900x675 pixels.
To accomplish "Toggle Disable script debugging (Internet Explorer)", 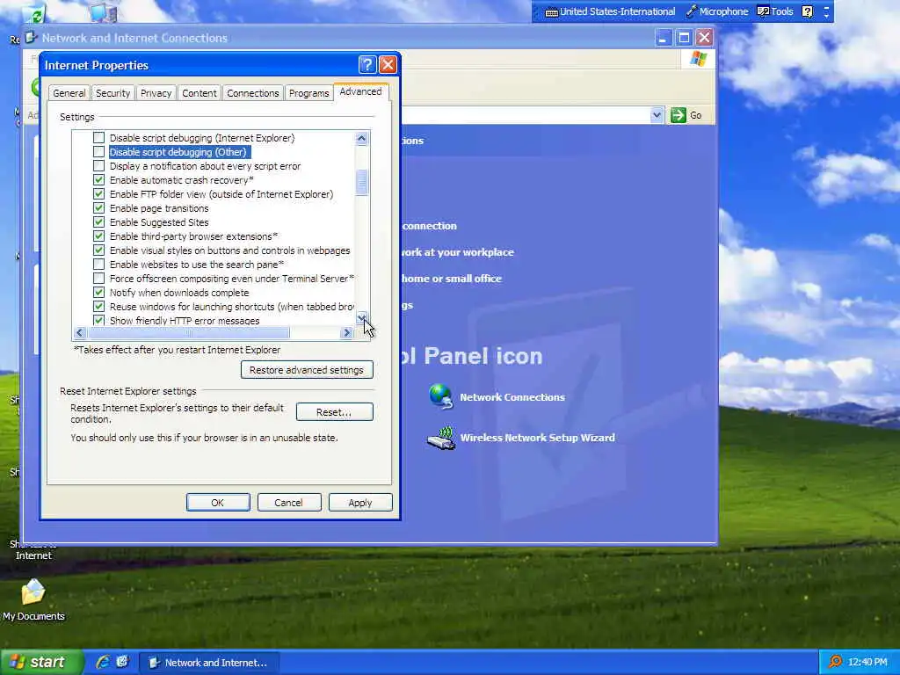I will pos(98,138).
